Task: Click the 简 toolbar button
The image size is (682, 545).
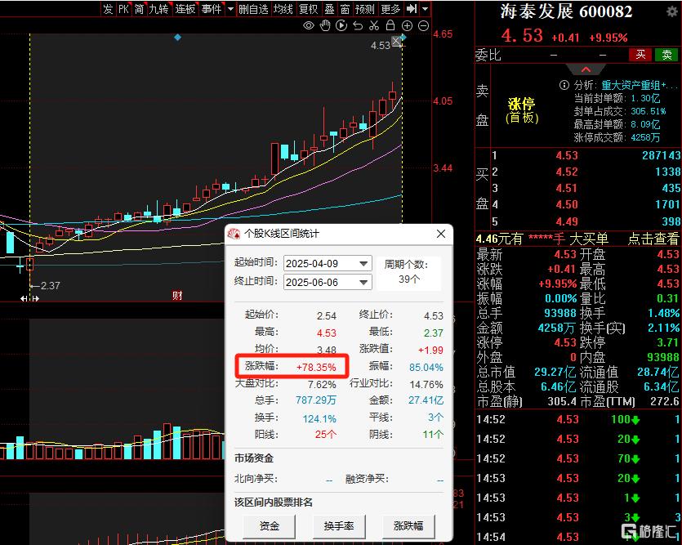Action: (139, 9)
